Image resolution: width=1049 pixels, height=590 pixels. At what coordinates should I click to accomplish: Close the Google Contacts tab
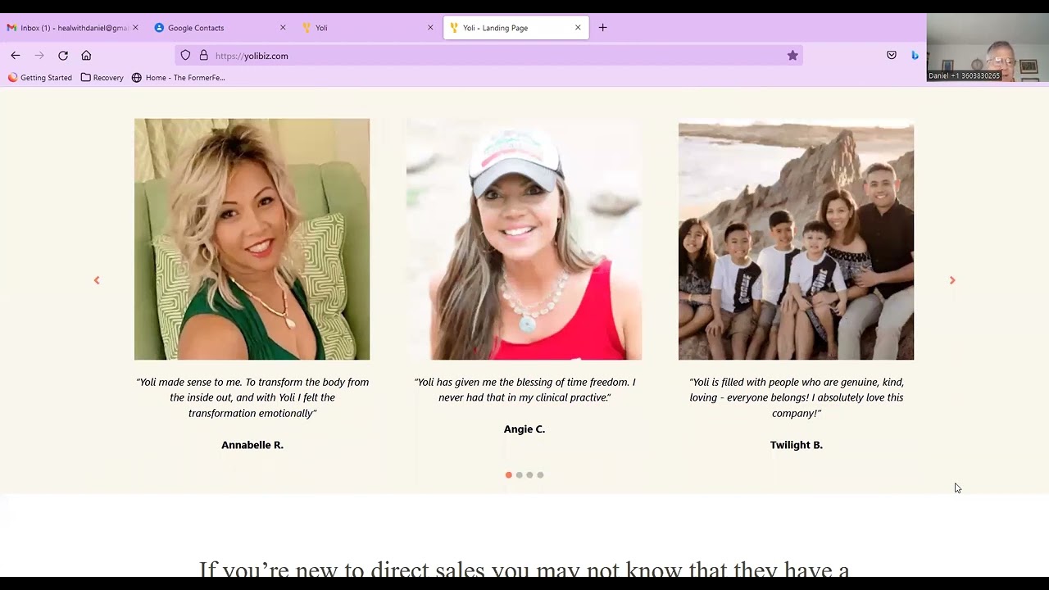coord(283,28)
